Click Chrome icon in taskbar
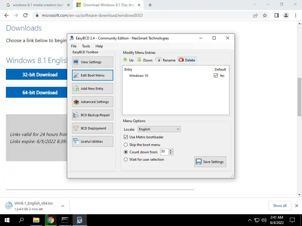302x226 pixels. pos(51,220)
